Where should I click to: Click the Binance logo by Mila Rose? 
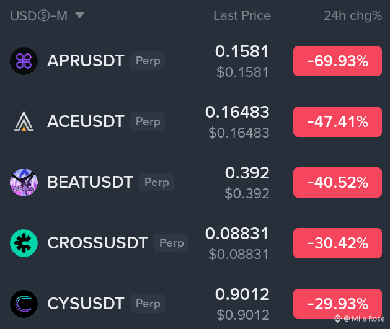(337, 318)
